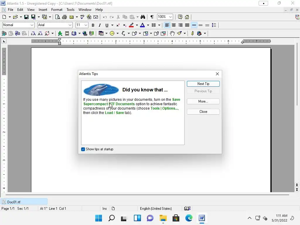Click the Open file folder icon
The height and width of the screenshot is (225, 300).
click(x=15, y=17)
